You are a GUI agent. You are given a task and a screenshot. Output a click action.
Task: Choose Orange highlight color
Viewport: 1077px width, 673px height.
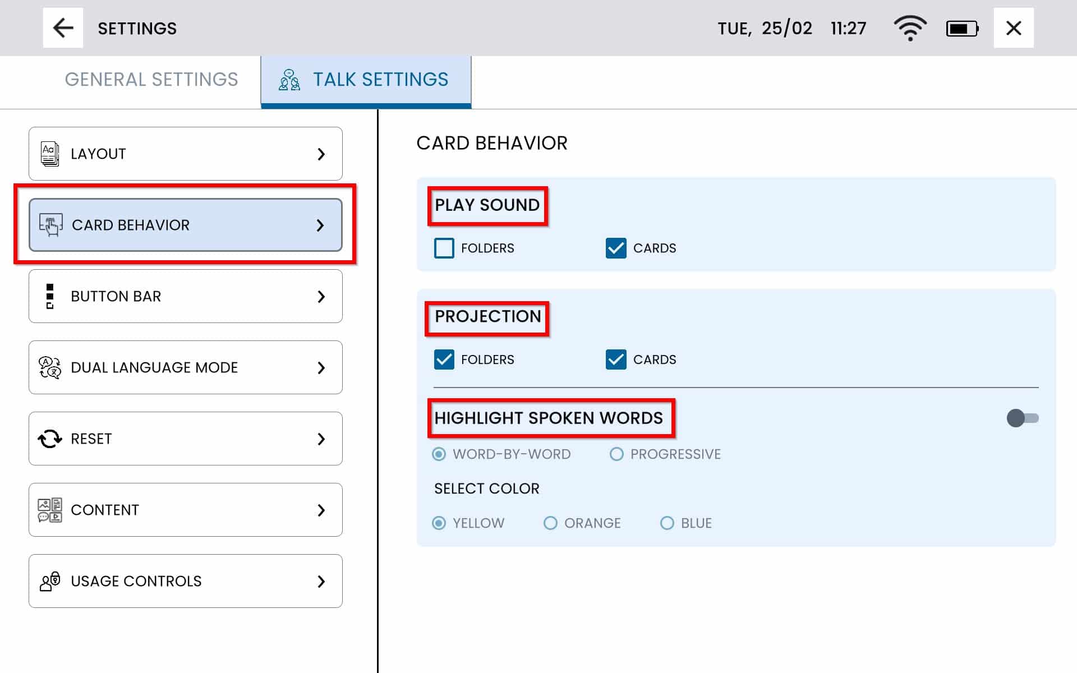[x=550, y=523]
